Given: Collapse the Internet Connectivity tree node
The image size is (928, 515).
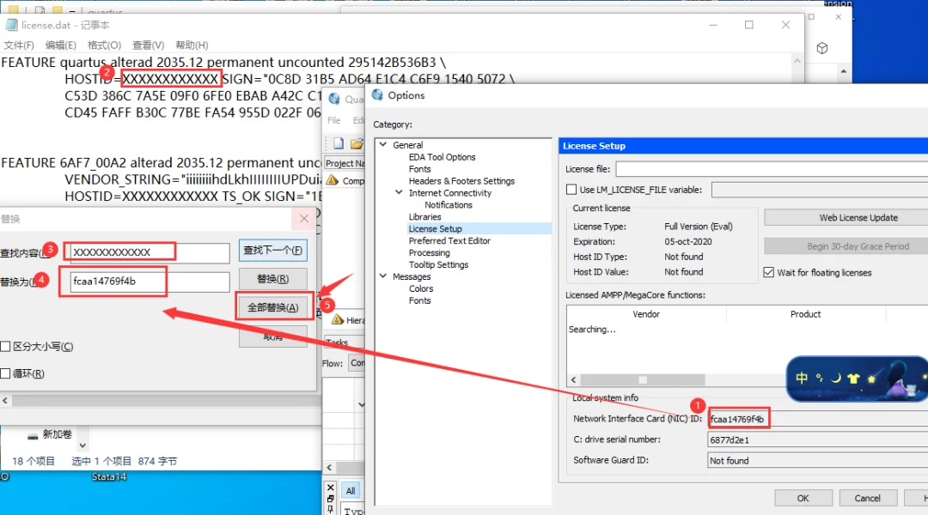Looking at the screenshot, I should point(399,192).
